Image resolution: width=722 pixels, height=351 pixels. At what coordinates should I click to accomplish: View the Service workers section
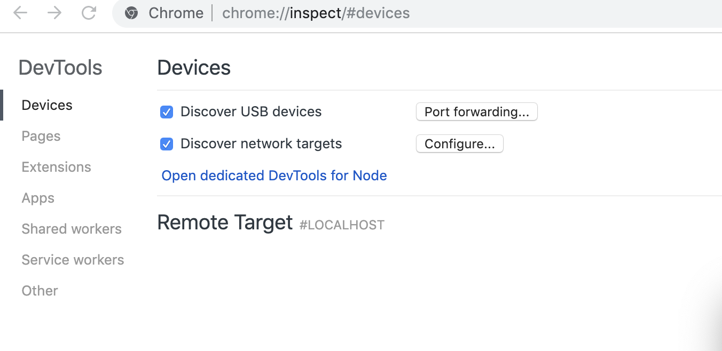tap(73, 260)
